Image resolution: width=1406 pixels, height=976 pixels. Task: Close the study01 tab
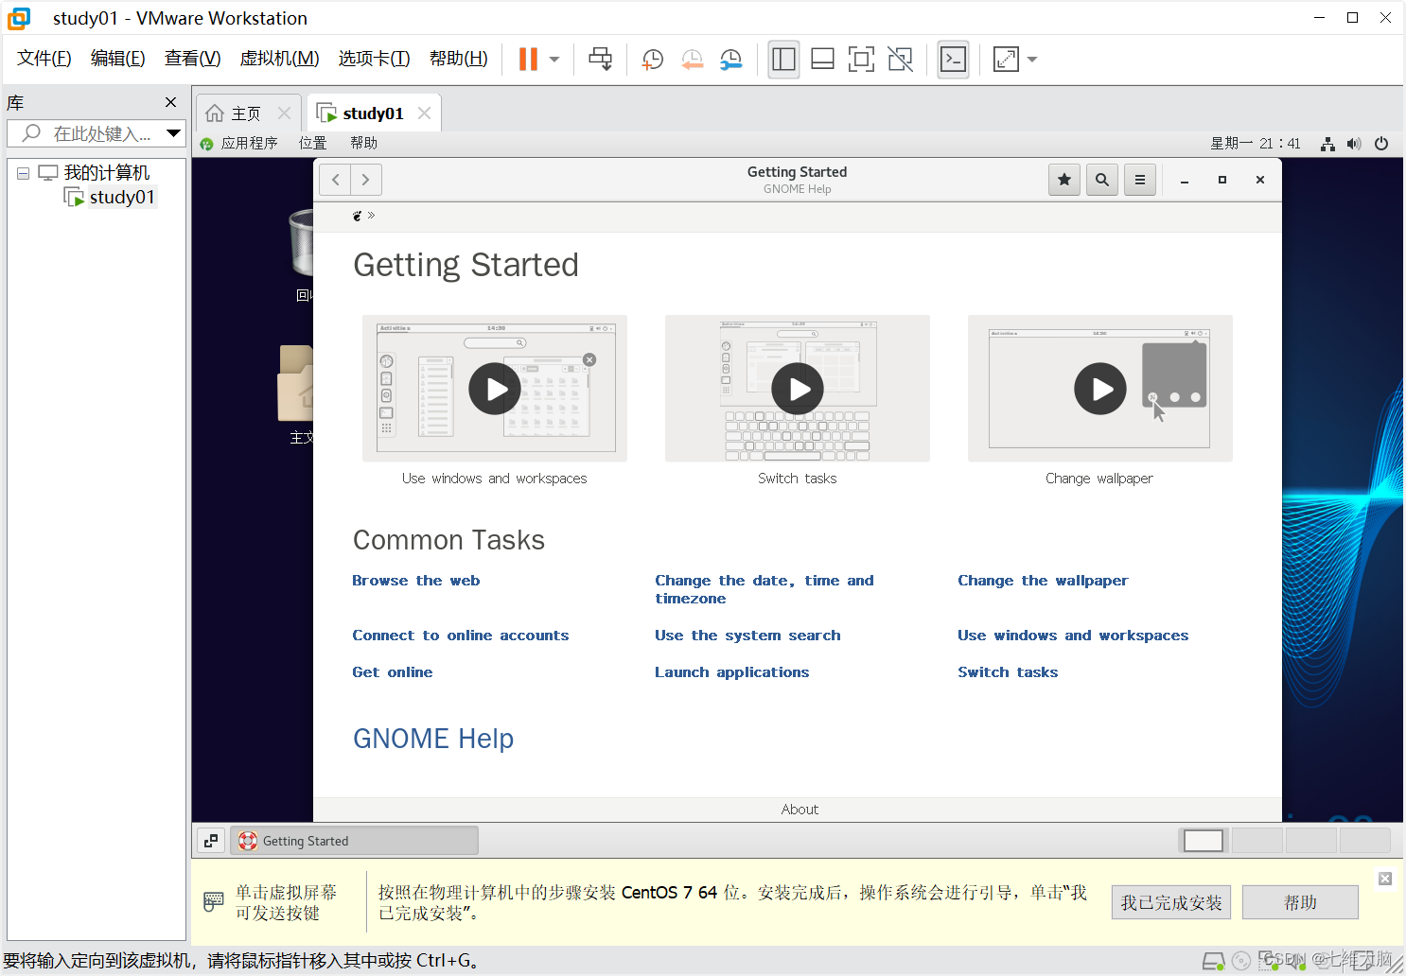[424, 113]
